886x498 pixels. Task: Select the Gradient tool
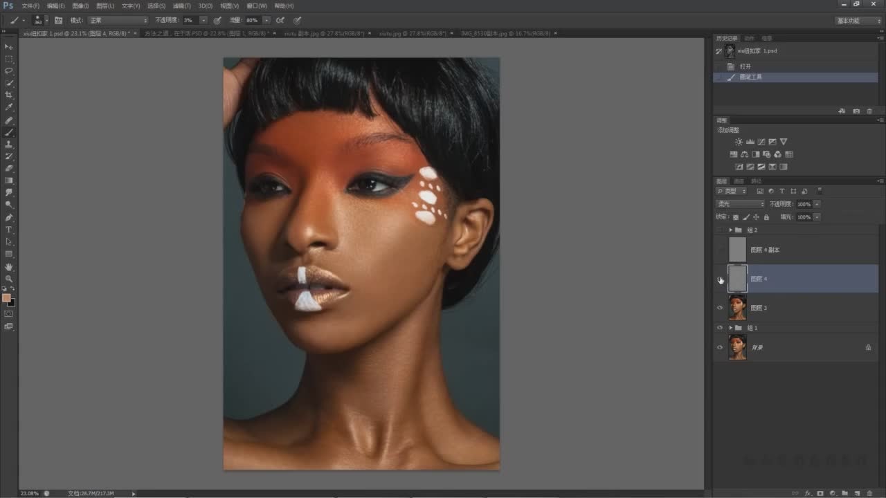click(9, 180)
